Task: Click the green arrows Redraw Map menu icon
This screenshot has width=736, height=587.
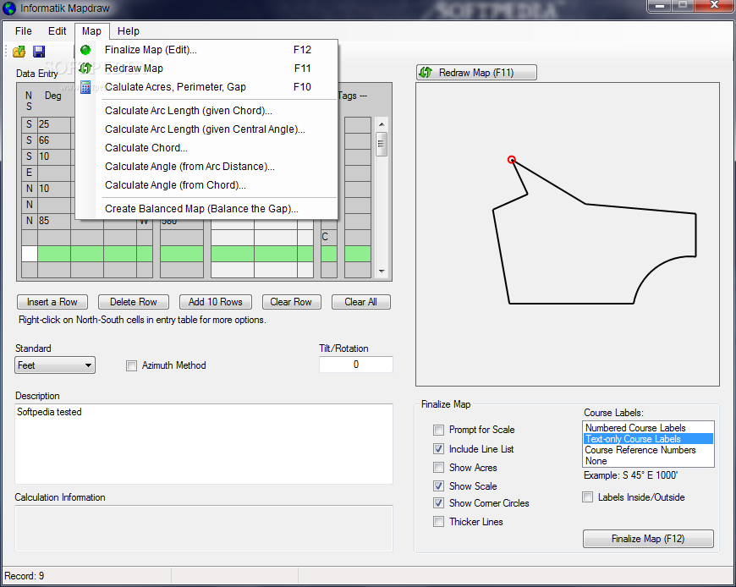Action: pyautogui.click(x=85, y=69)
